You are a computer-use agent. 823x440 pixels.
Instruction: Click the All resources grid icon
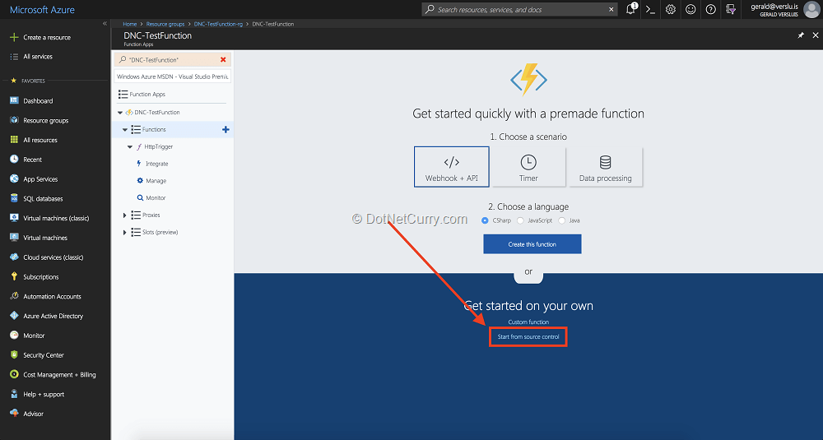pyautogui.click(x=14, y=140)
